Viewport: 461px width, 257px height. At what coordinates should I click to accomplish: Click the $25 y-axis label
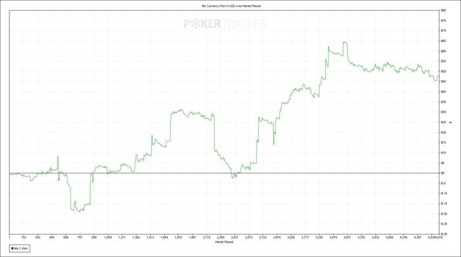point(443,122)
